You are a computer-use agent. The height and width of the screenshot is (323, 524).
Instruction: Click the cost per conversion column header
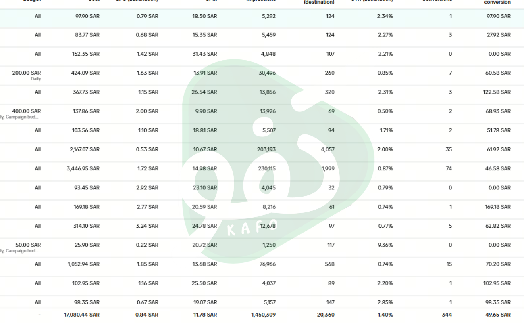point(497,2)
